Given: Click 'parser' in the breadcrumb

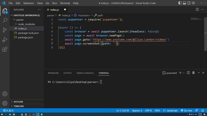Looking at the screenshot, I should click(x=50, y=15).
